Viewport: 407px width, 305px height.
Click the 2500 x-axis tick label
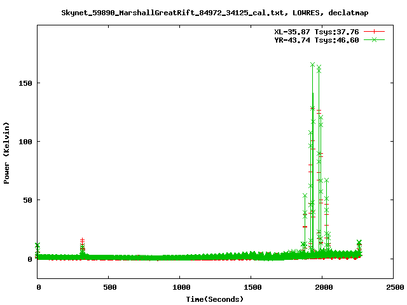(x=395, y=287)
